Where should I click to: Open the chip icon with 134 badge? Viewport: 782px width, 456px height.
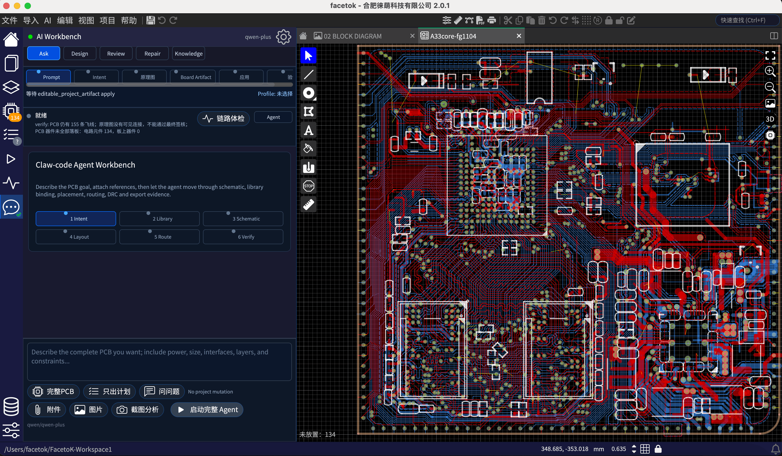click(x=11, y=111)
